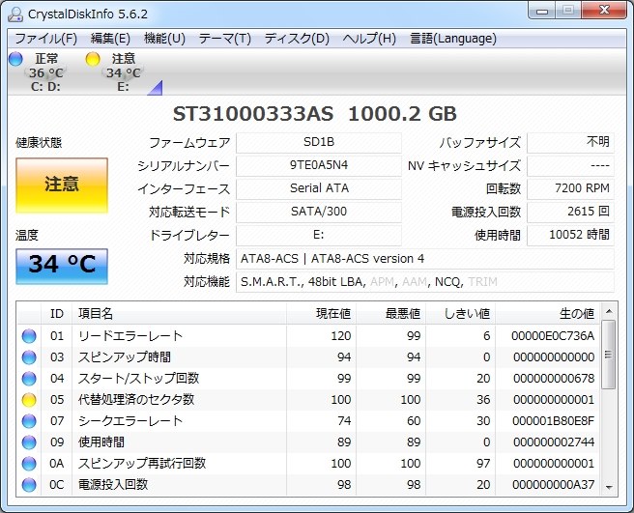The width and height of the screenshot is (634, 513).
Task: Select the スタート/ストップ回数 row name
Action: [138, 379]
